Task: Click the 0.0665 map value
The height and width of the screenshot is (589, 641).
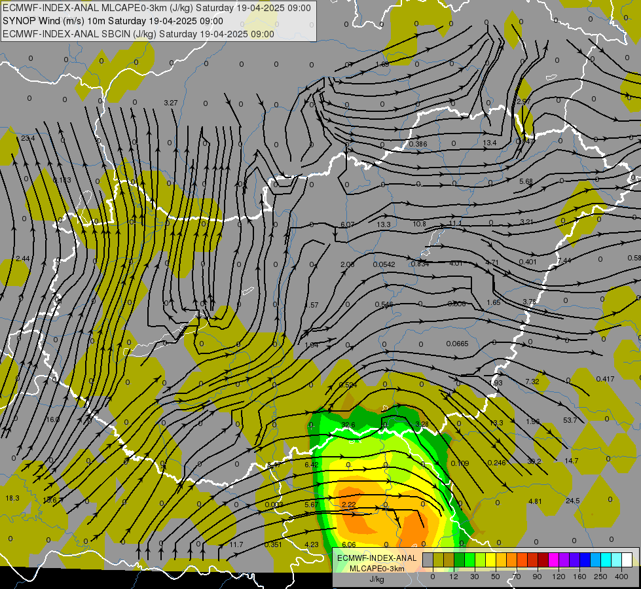Action: coord(458,344)
